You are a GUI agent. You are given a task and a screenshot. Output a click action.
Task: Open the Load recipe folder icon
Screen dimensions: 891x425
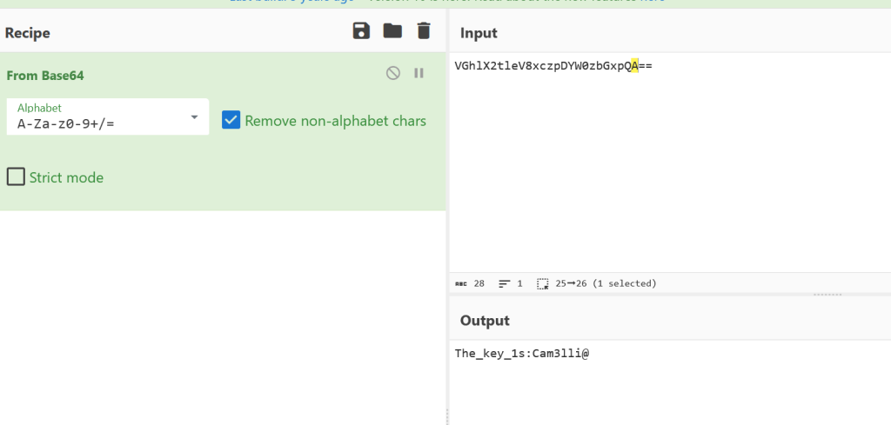(x=392, y=31)
